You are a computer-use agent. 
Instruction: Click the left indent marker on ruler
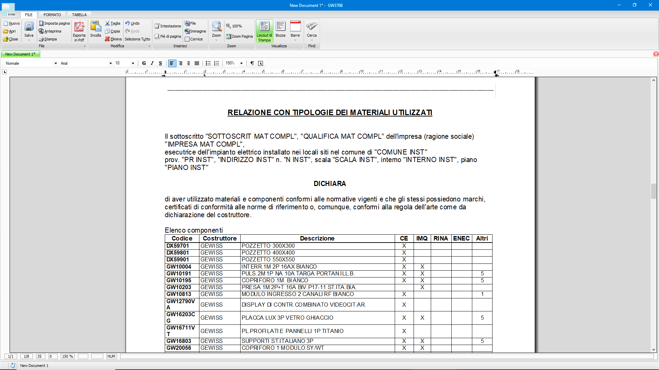coord(164,73)
